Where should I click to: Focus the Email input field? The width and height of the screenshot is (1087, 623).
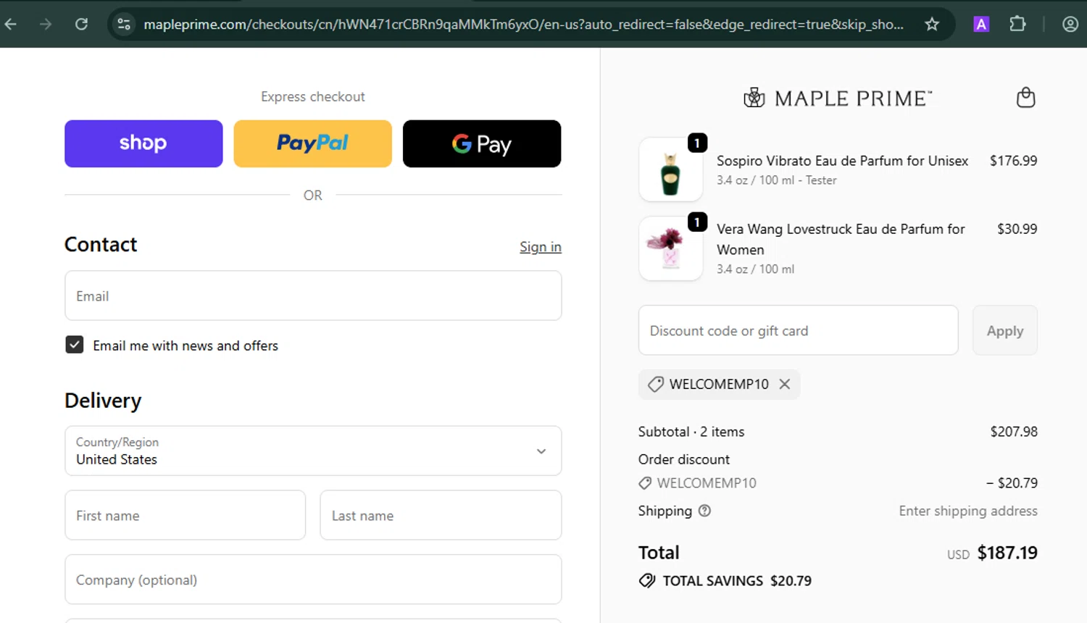click(313, 296)
